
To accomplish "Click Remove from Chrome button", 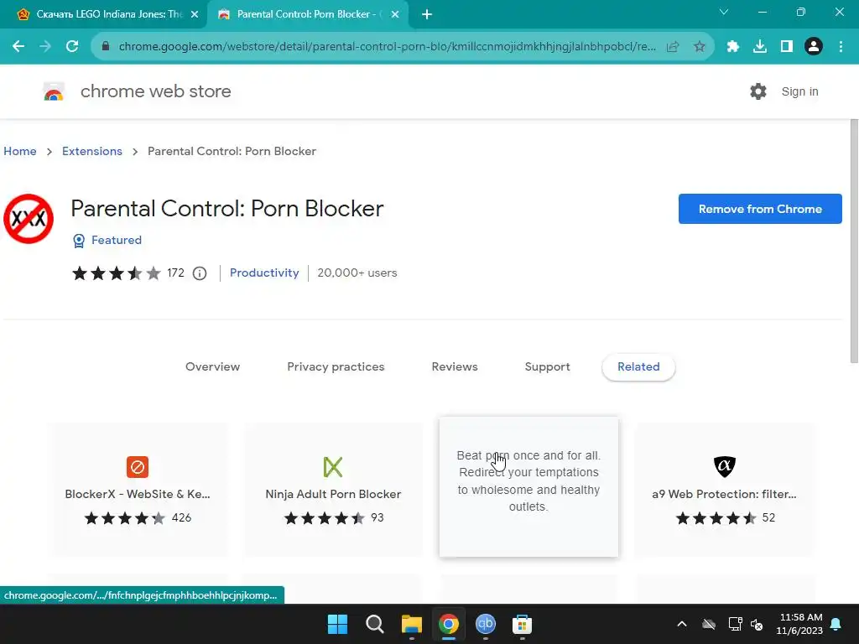I will (760, 209).
